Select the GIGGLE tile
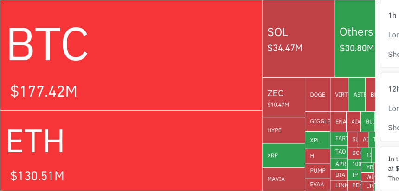 [x=317, y=122]
